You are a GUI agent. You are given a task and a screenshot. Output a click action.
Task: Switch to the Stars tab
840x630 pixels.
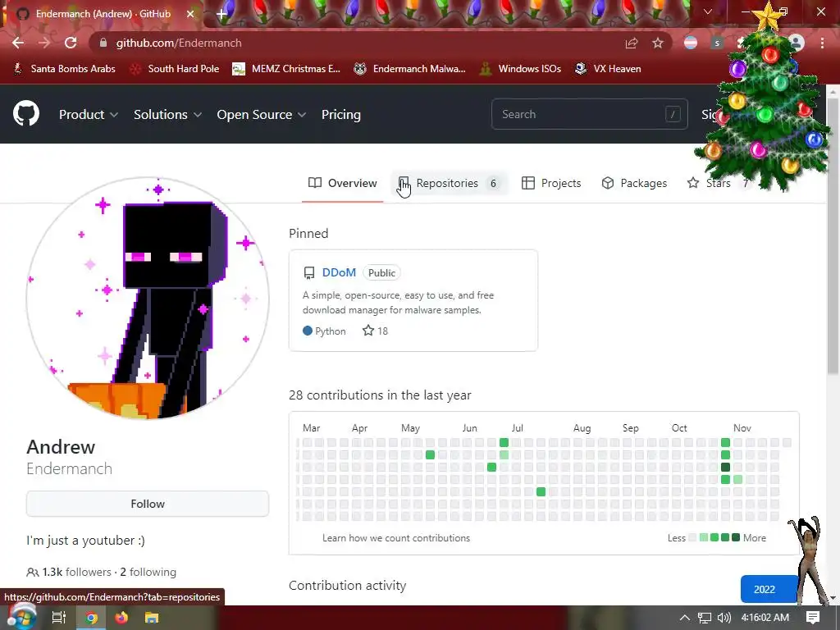[718, 183]
